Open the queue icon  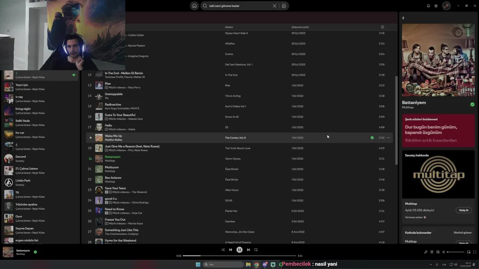pyautogui.click(x=431, y=252)
